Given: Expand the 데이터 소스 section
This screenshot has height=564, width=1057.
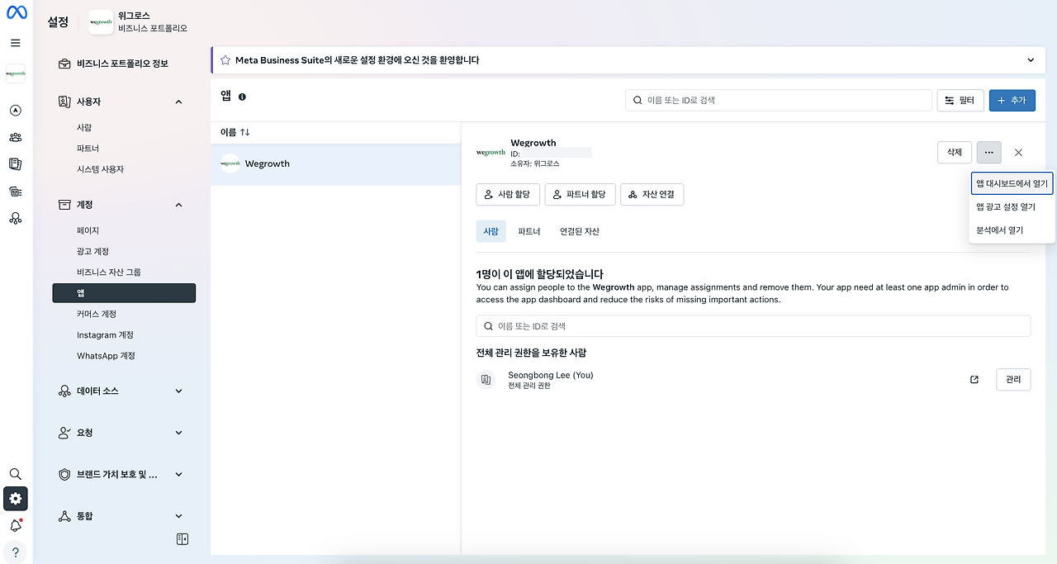Looking at the screenshot, I should [178, 391].
